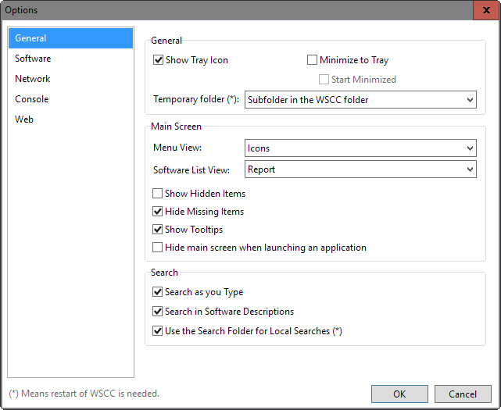The width and height of the screenshot is (501, 410).
Task: Close the Options dialog with the X button
Action: point(486,10)
